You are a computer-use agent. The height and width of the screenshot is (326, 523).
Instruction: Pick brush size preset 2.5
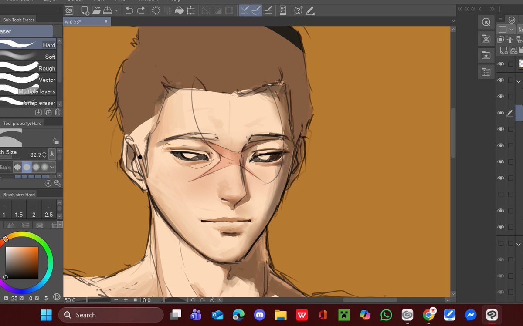tap(49, 209)
